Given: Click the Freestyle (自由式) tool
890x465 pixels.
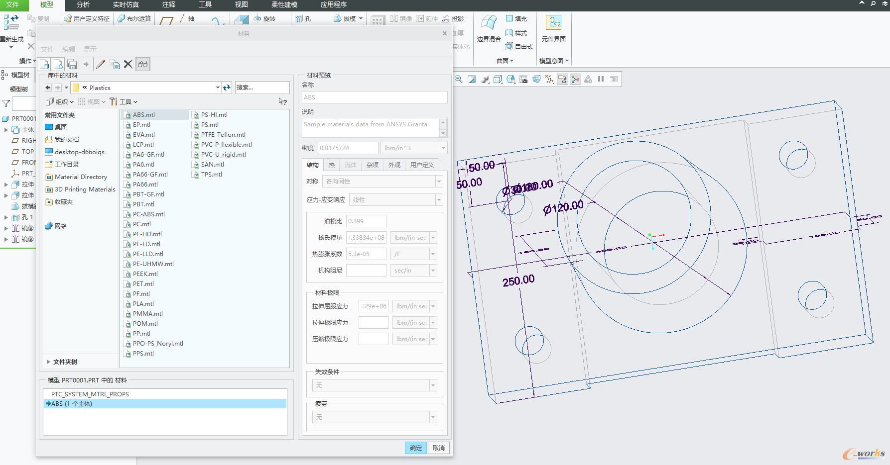Looking at the screenshot, I should click(519, 46).
